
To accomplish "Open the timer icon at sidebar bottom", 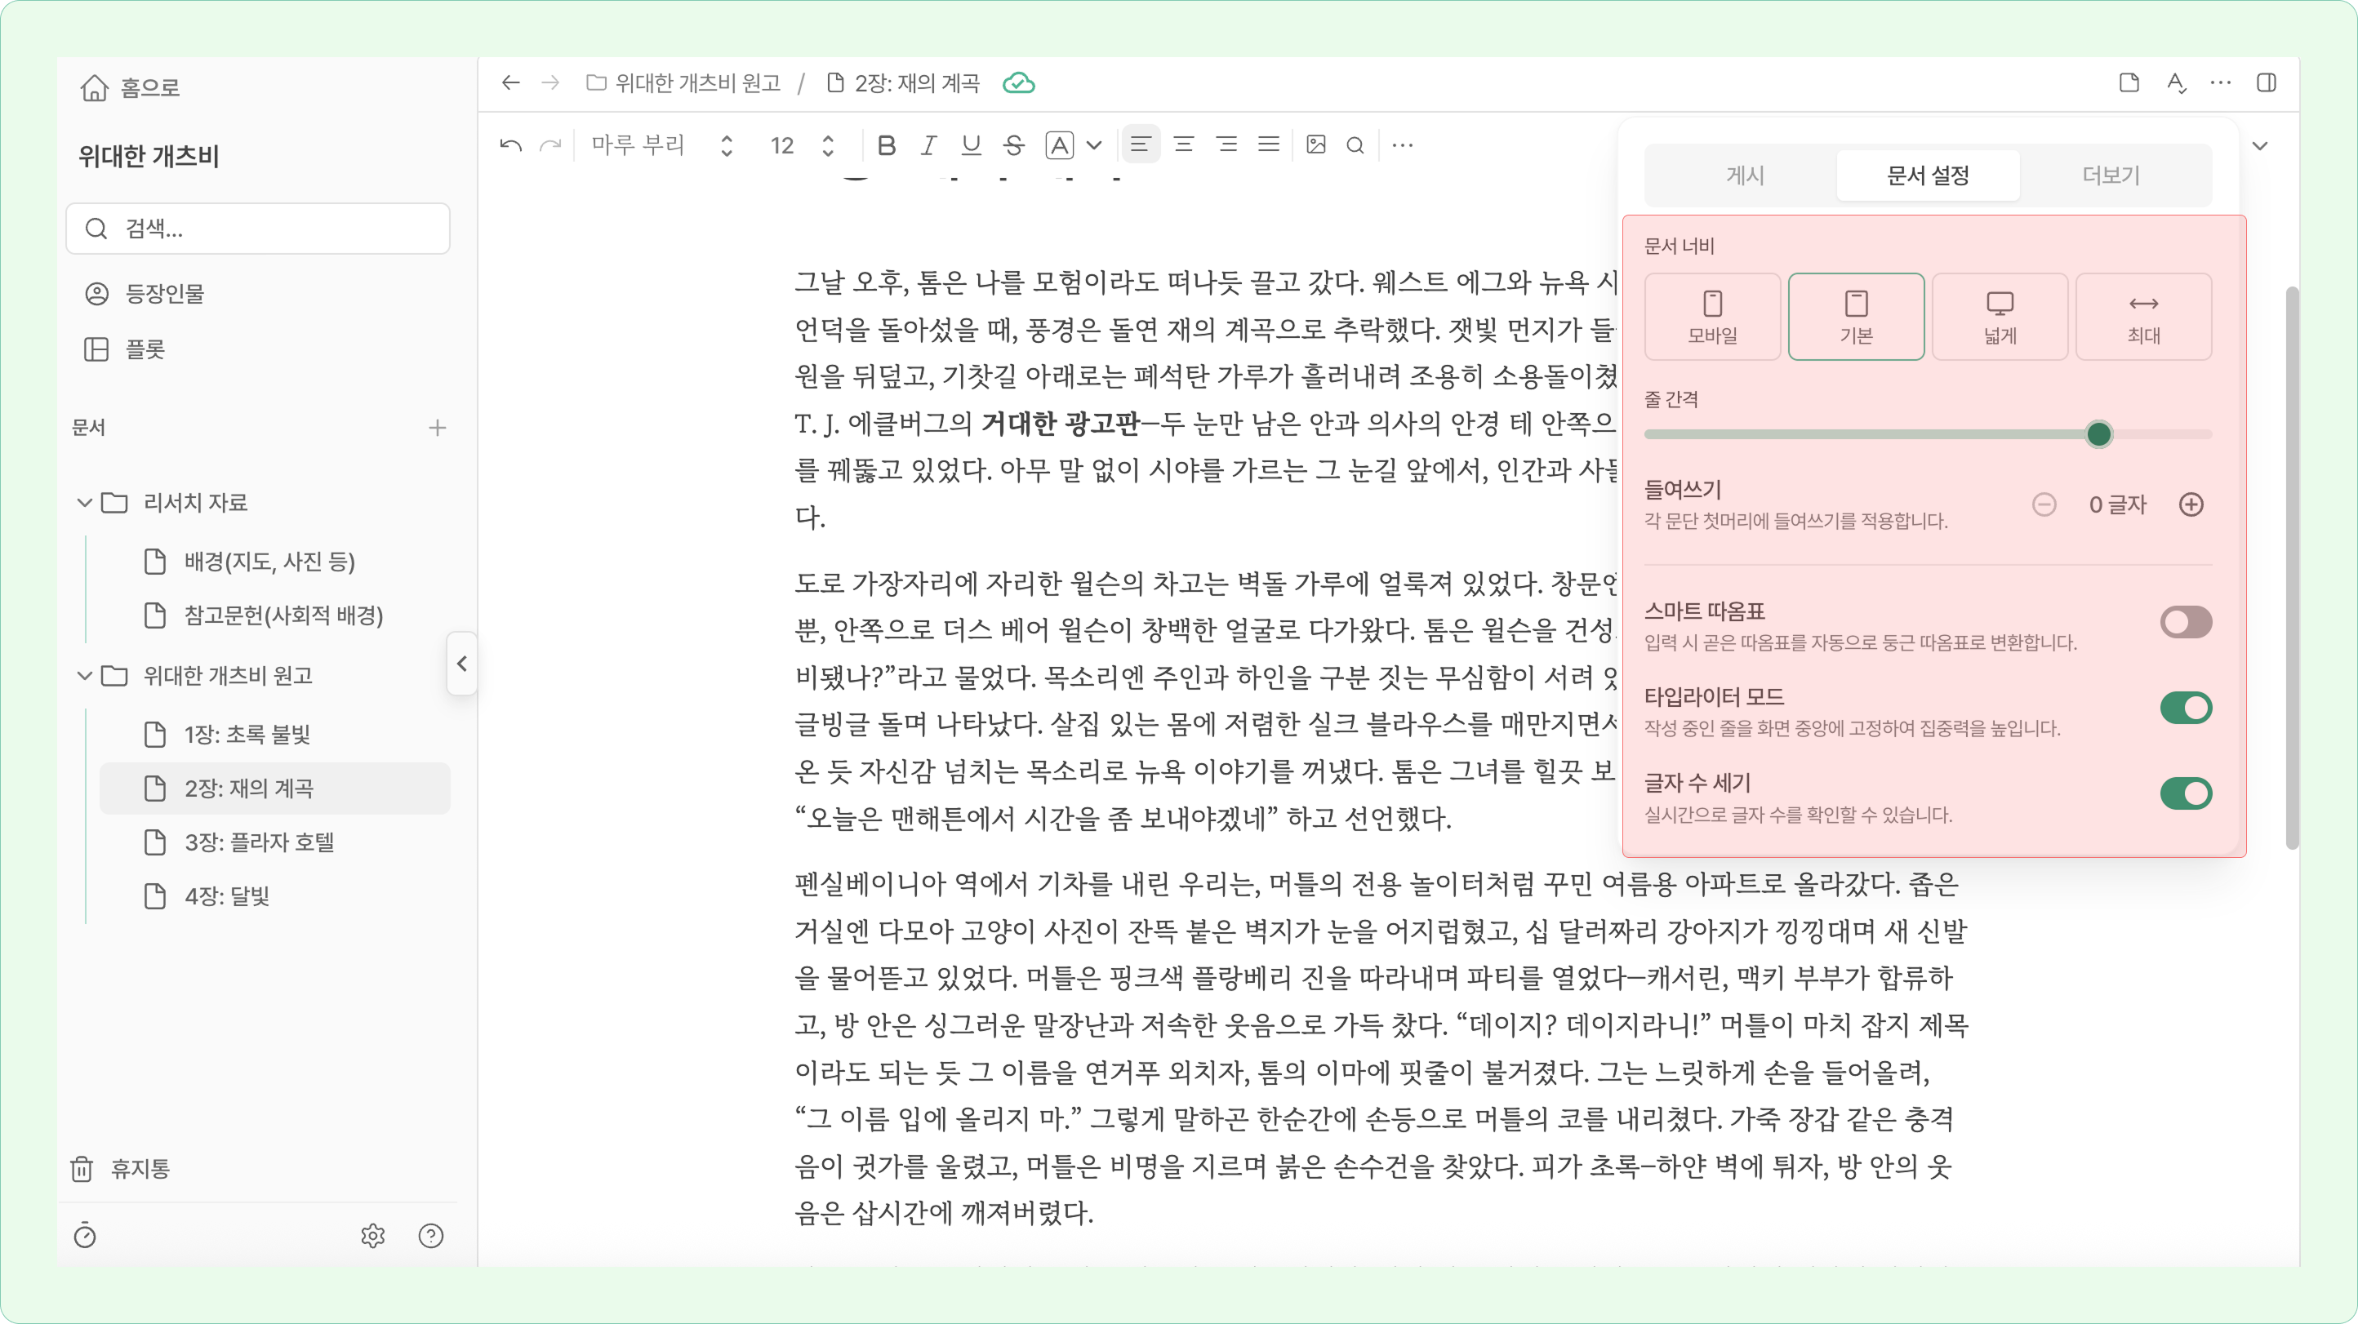I will point(85,1235).
